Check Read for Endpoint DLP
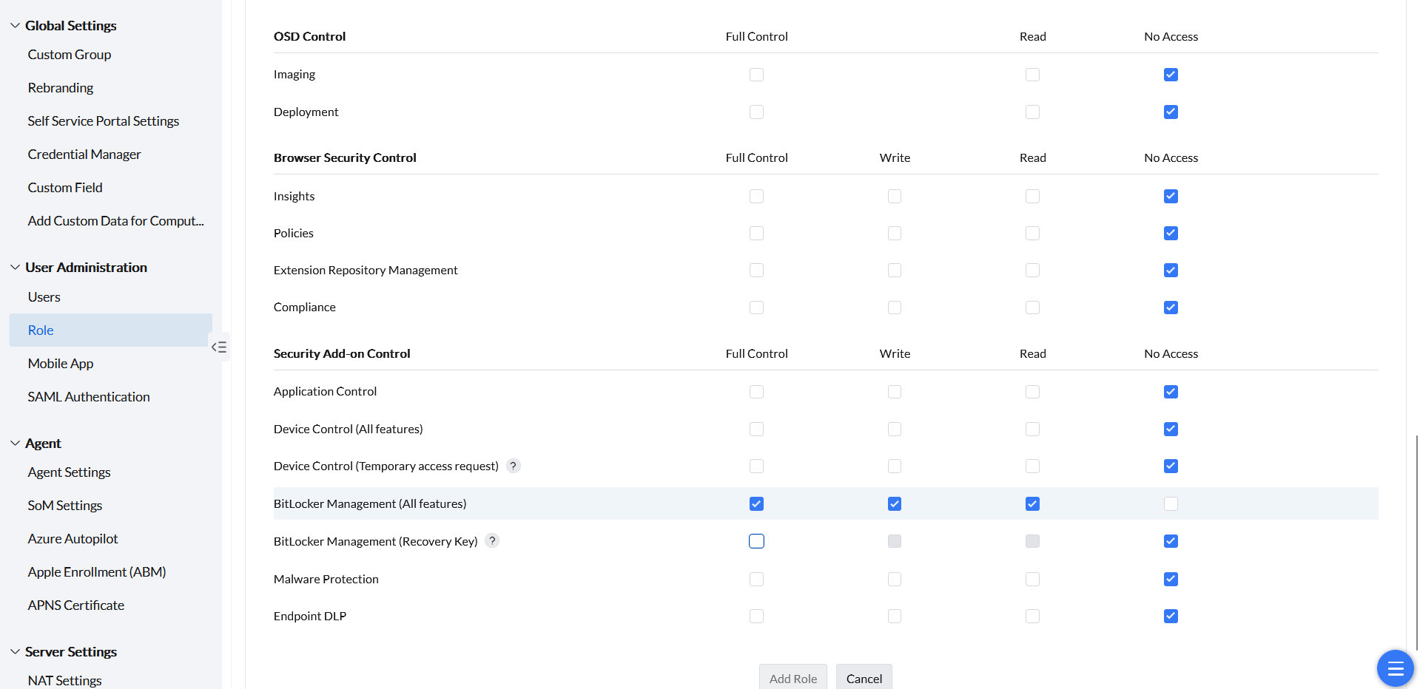 (1032, 616)
